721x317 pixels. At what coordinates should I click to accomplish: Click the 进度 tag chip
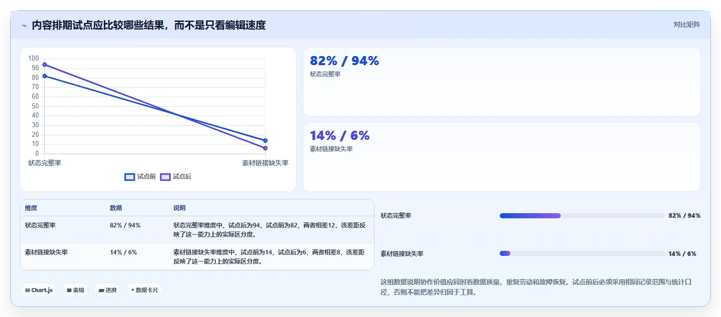[x=107, y=290]
